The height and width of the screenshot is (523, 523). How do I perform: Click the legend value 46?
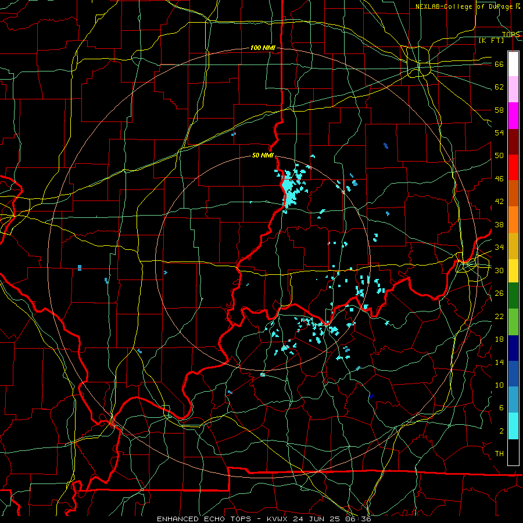point(499,179)
